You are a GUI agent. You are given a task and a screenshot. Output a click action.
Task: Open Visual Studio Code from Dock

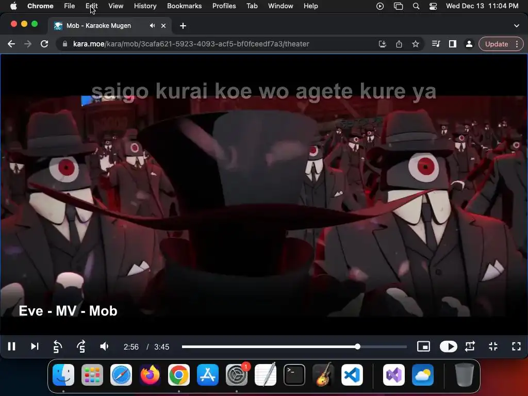352,375
